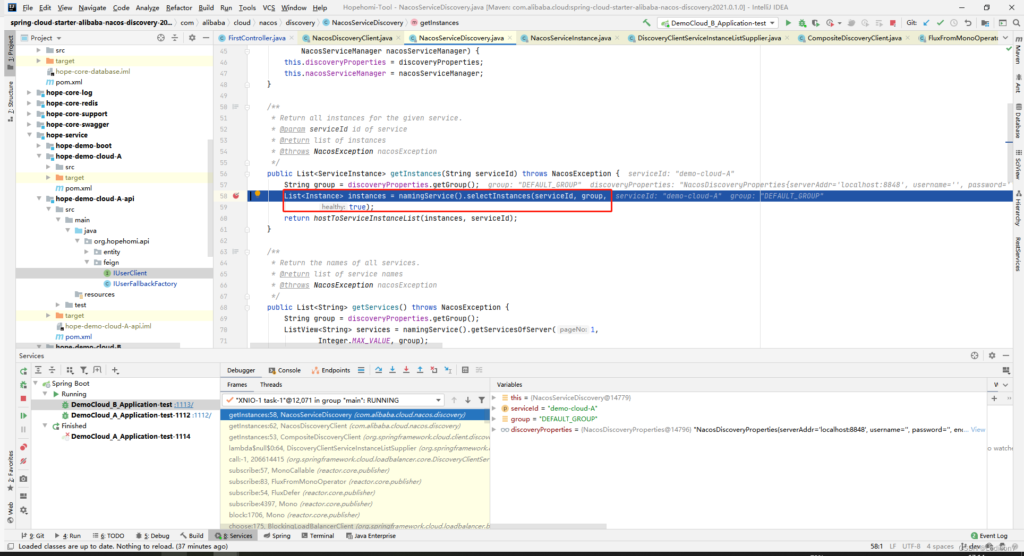Image resolution: width=1024 pixels, height=556 pixels.
Task: Open the 9: Git tool window button
Action: pos(33,536)
